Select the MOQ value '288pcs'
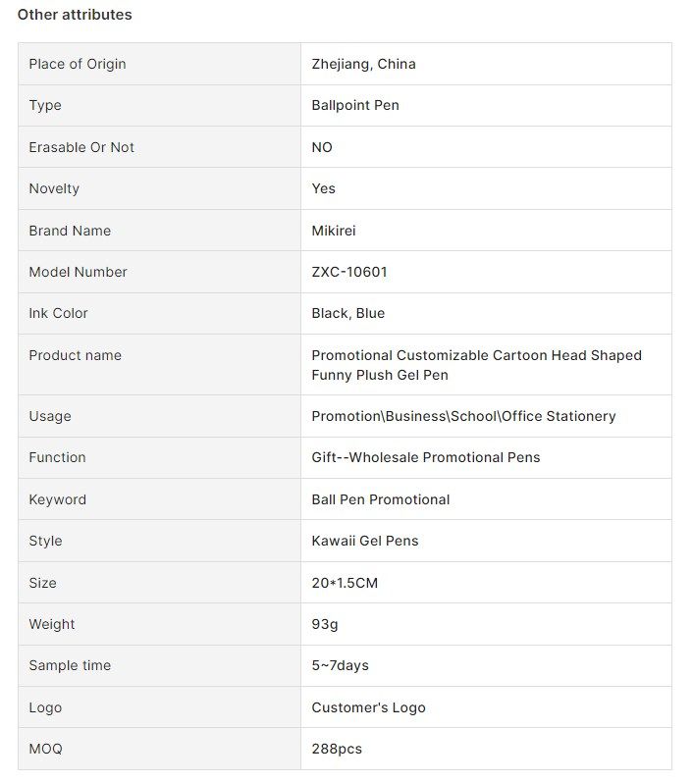Image resolution: width=693 pixels, height=782 pixels. (337, 749)
